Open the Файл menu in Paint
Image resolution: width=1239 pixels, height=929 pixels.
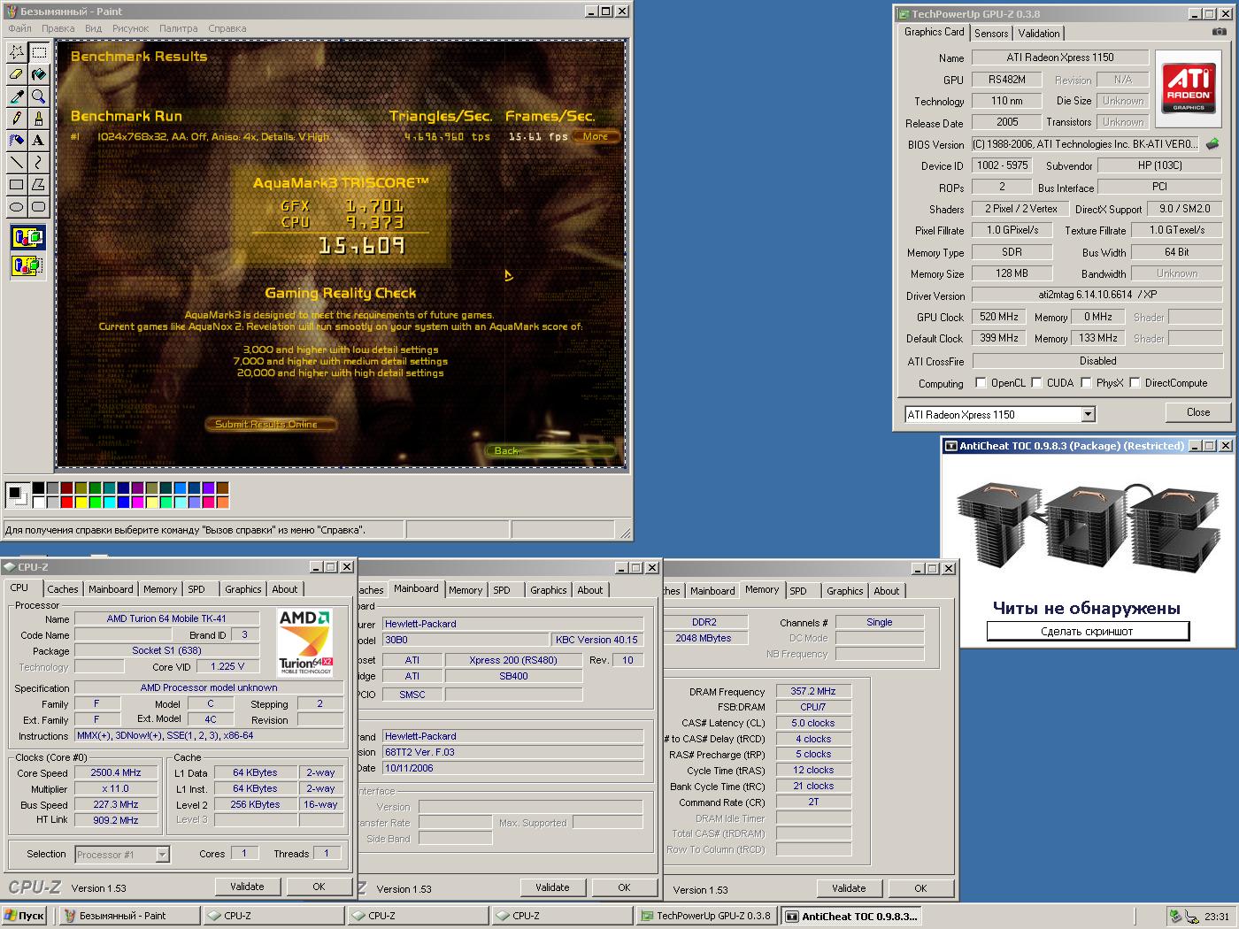point(19,28)
